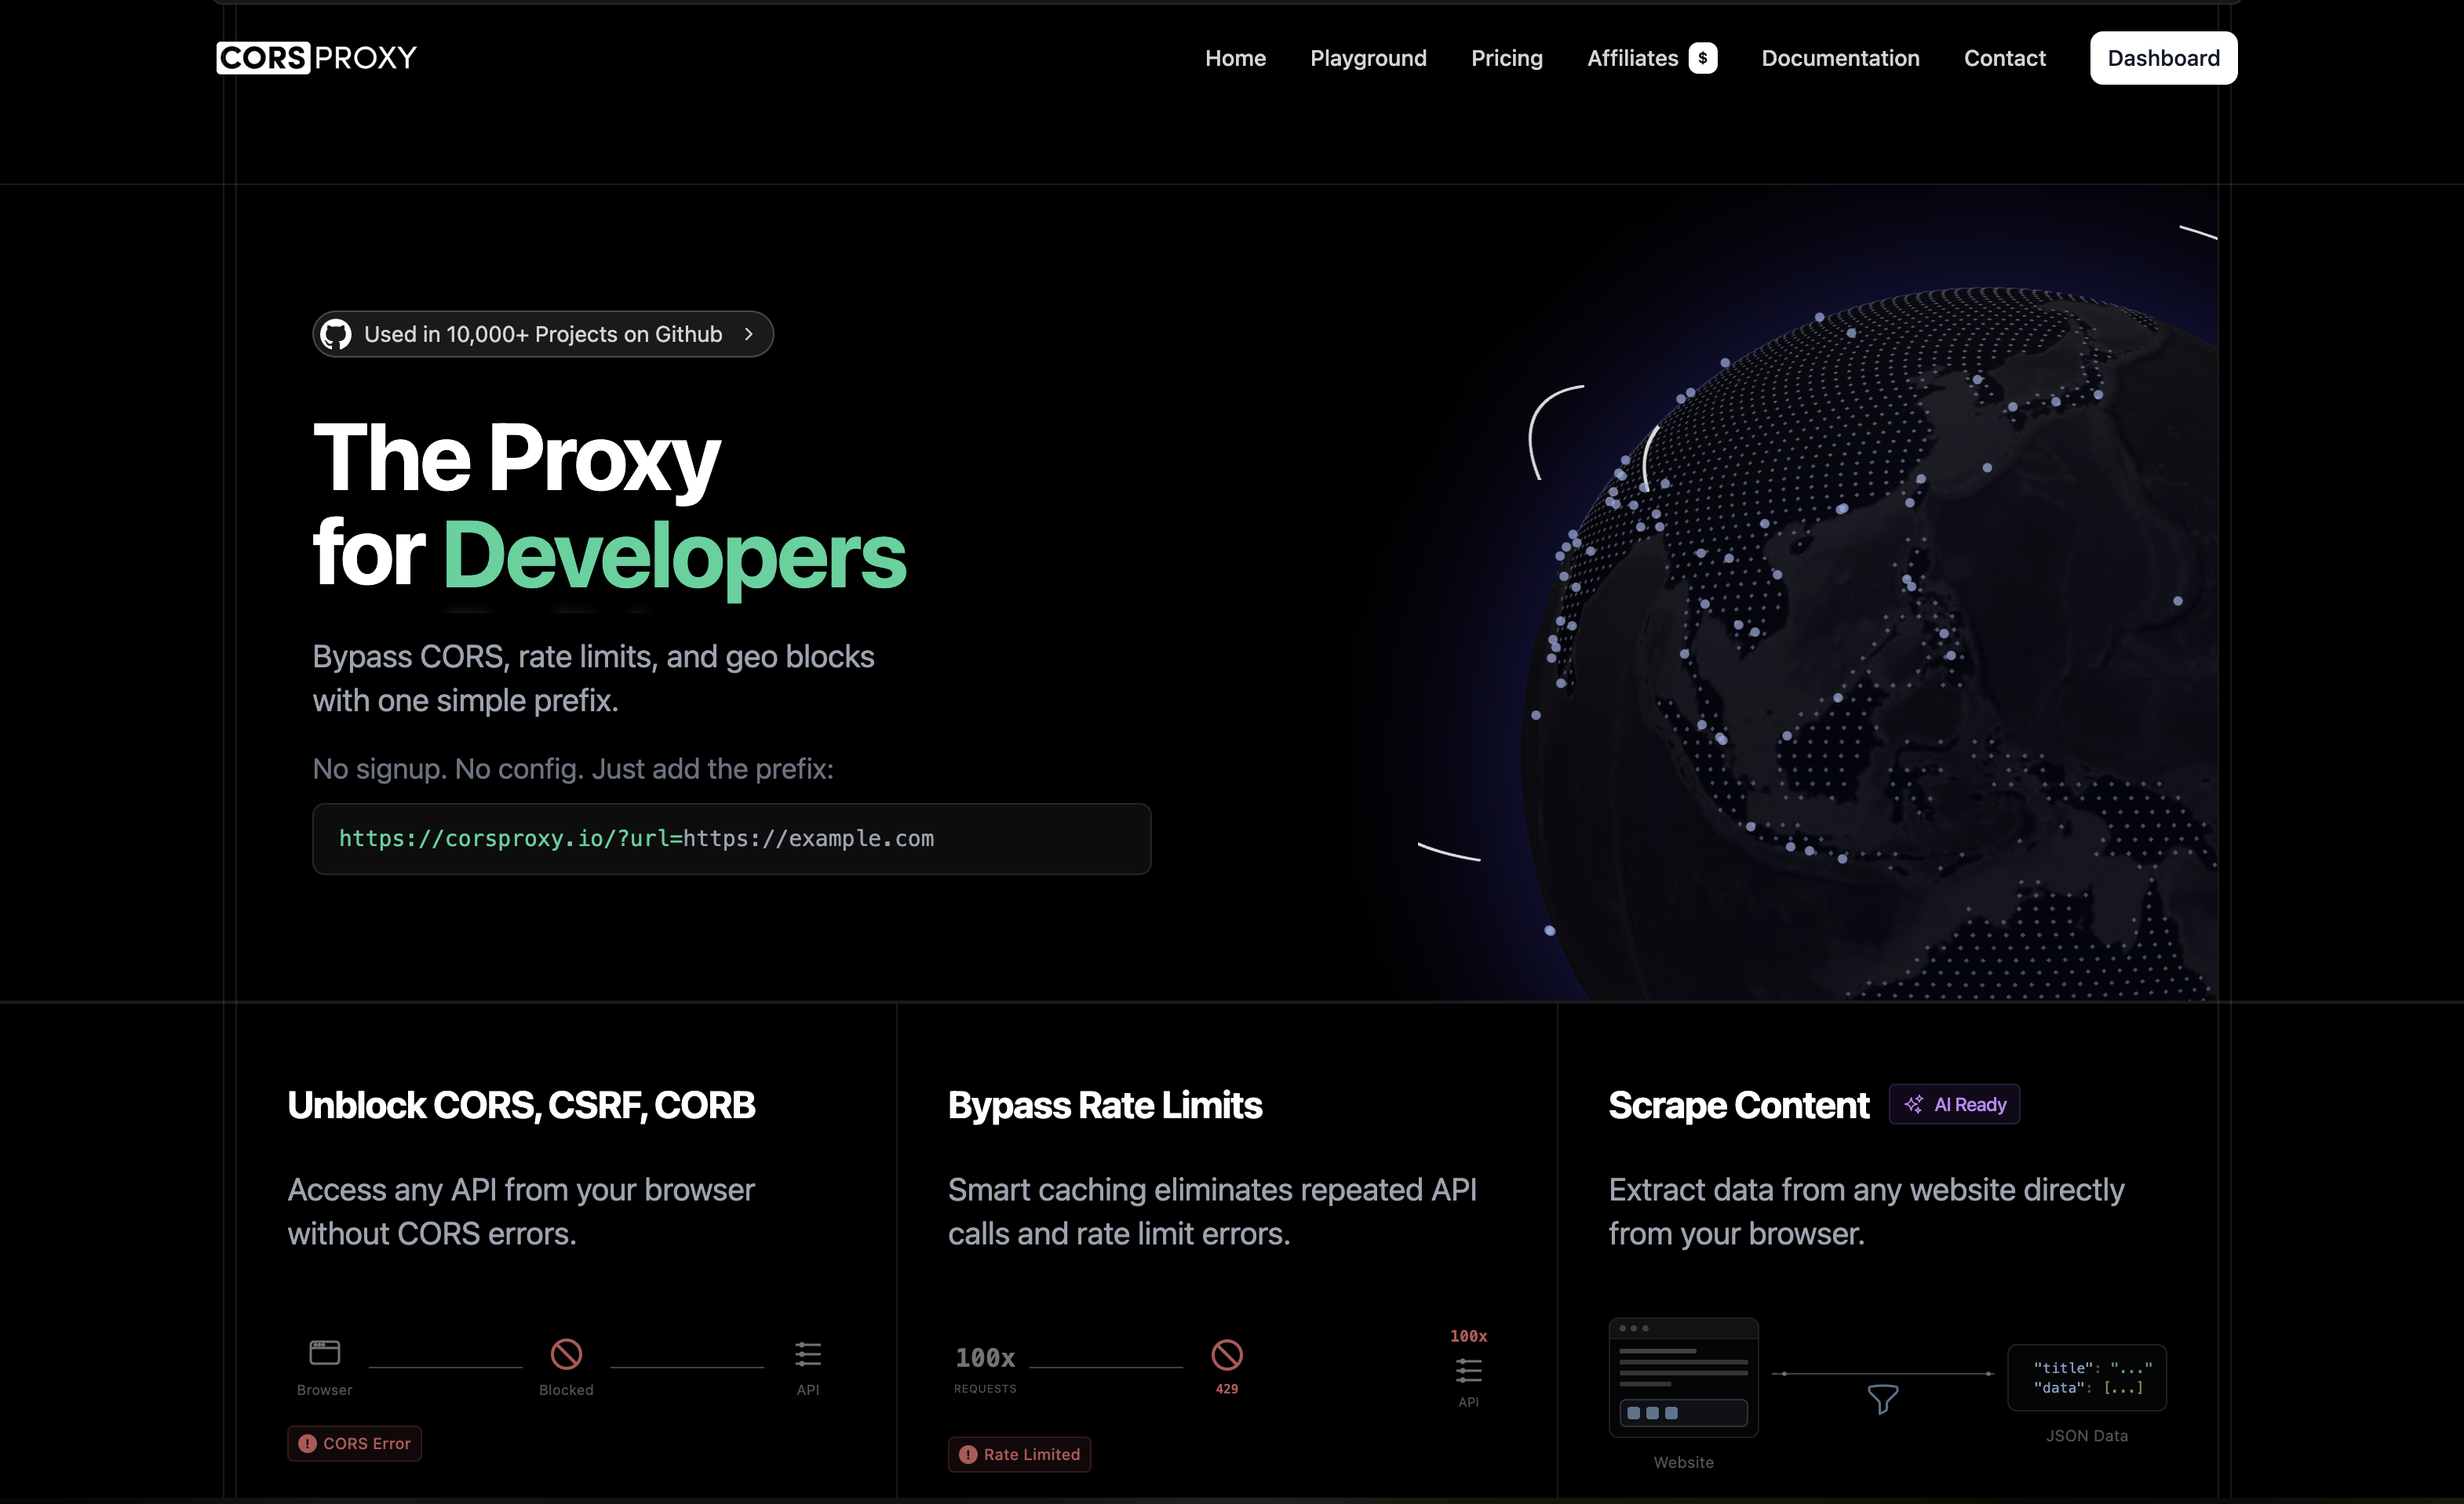The height and width of the screenshot is (1504, 2464).
Task: Click the alert icon in CORS Error badge
Action: click(308, 1443)
